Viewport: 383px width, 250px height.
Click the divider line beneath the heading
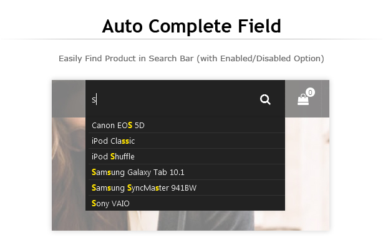(x=192, y=39)
